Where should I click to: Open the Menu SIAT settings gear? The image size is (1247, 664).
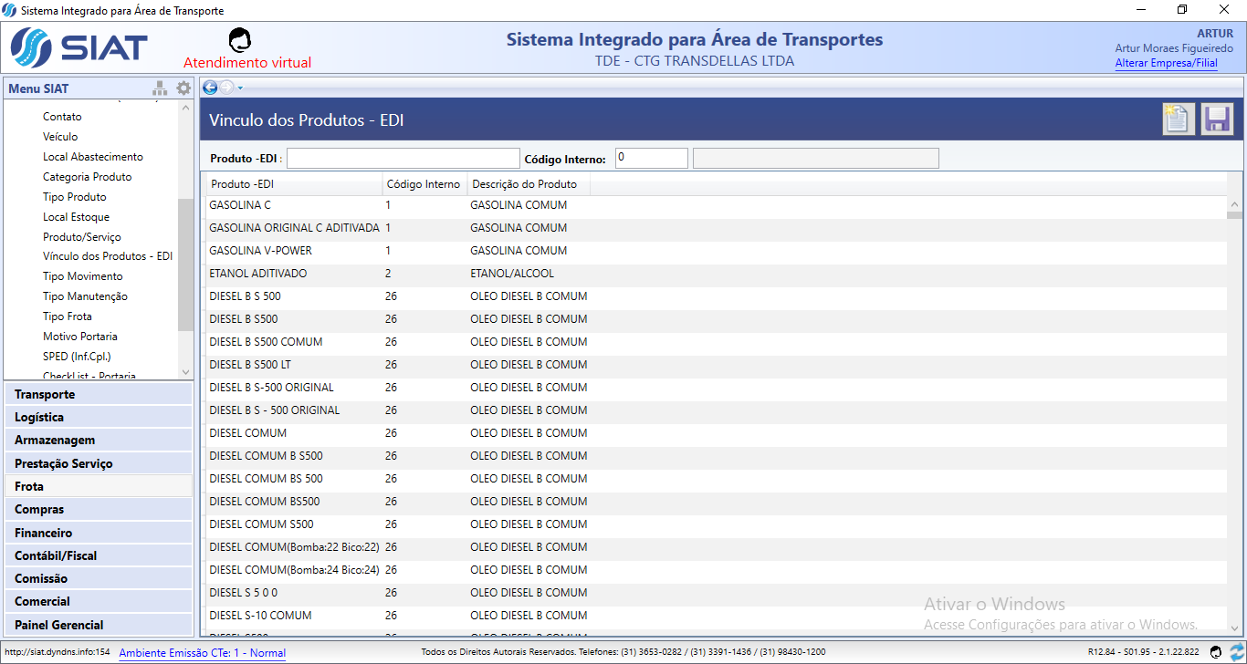[183, 88]
